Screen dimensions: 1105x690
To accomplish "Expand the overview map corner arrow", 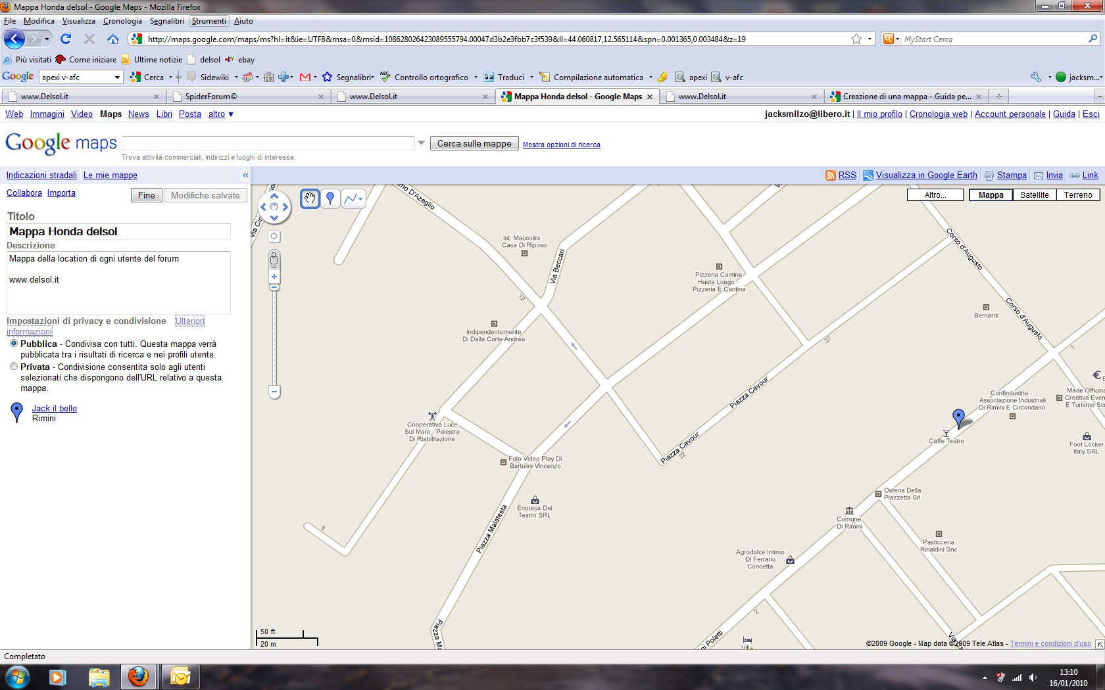I will [1100, 644].
